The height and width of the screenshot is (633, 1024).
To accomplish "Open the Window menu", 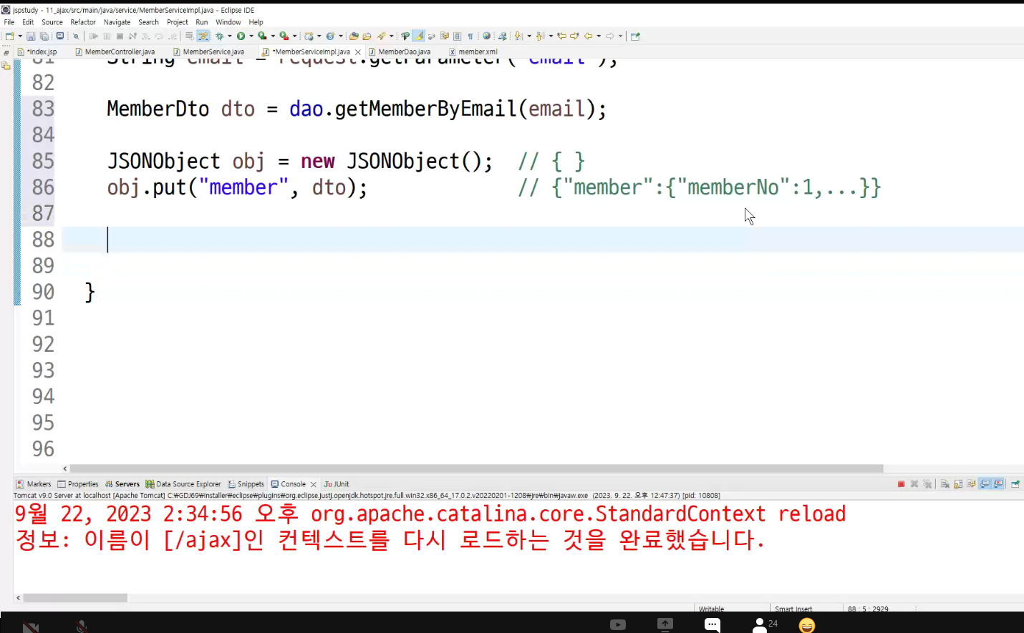I will (x=228, y=22).
